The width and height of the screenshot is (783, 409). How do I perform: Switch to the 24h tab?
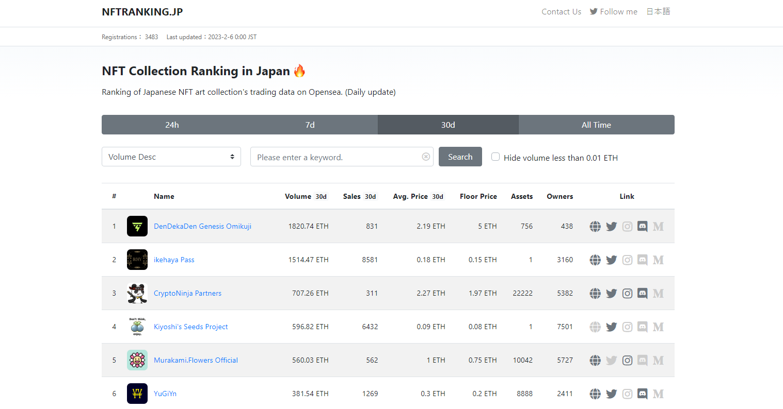(172, 125)
